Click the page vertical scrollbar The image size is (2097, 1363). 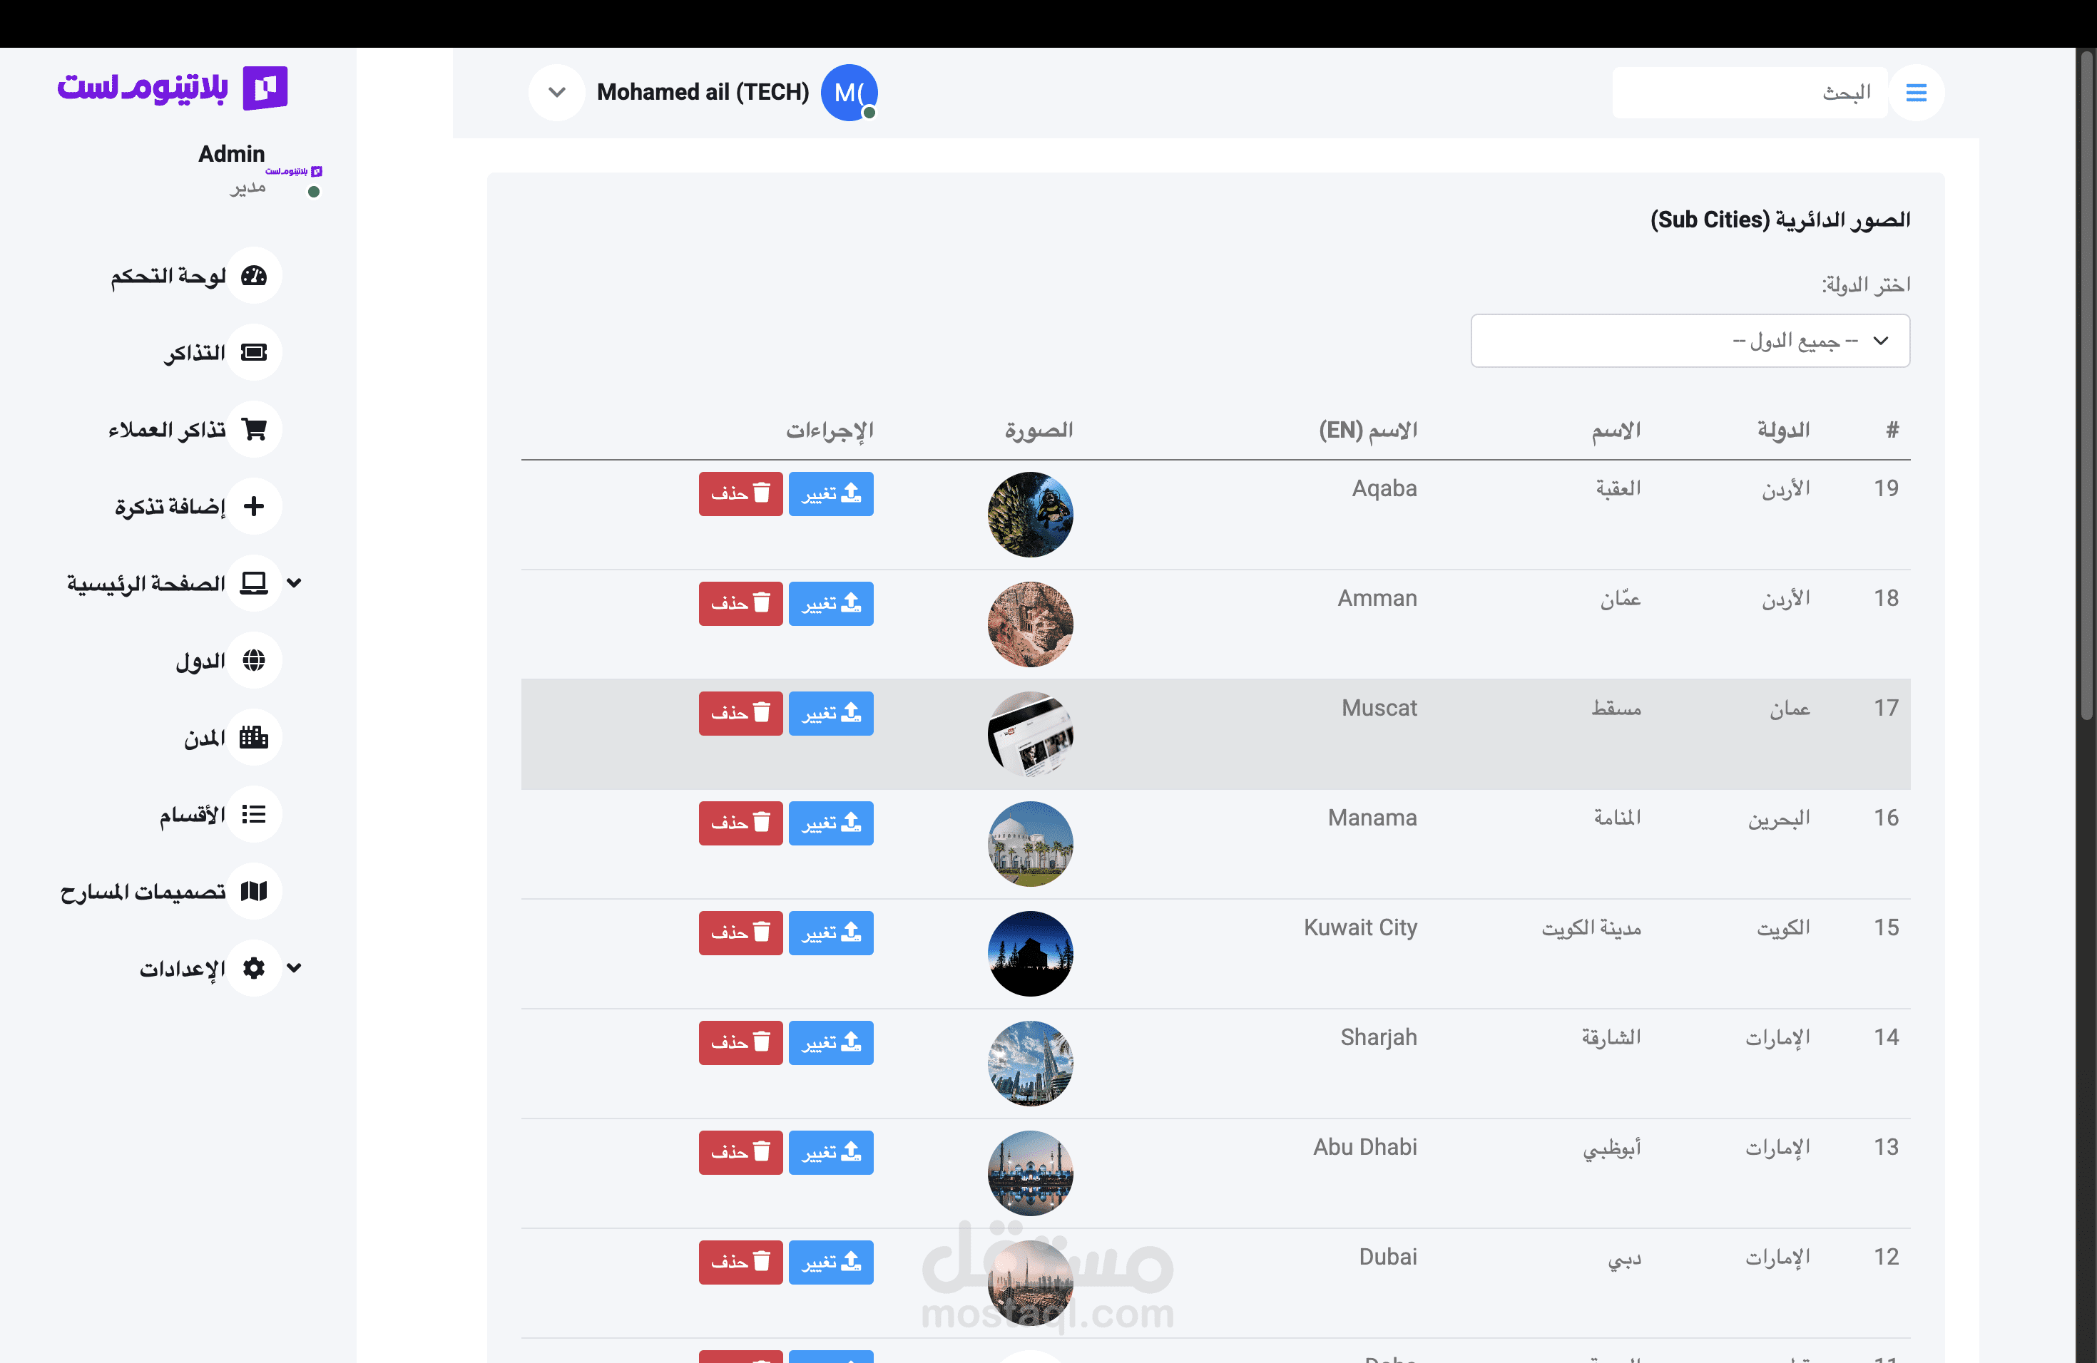(2086, 387)
